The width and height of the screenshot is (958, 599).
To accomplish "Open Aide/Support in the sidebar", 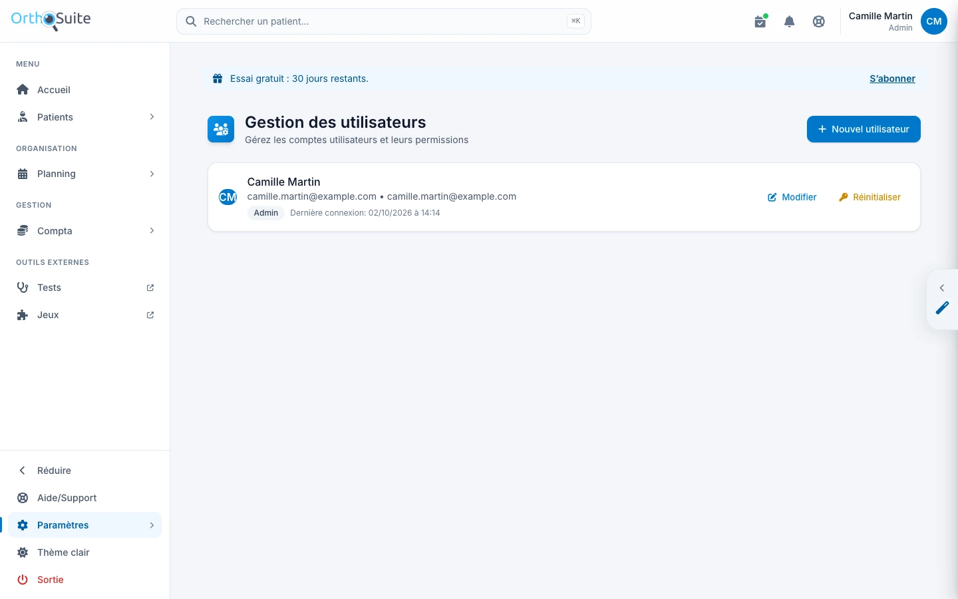I will [x=85, y=498].
